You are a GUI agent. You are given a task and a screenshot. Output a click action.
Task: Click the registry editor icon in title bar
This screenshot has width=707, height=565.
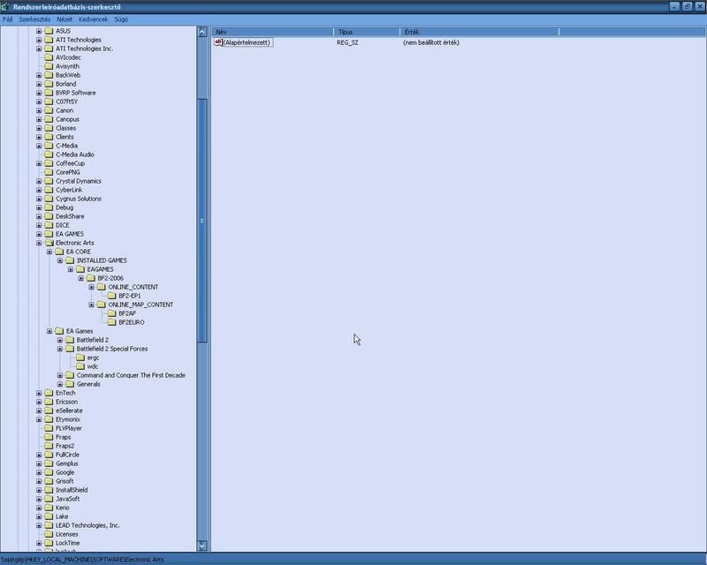click(6, 6)
